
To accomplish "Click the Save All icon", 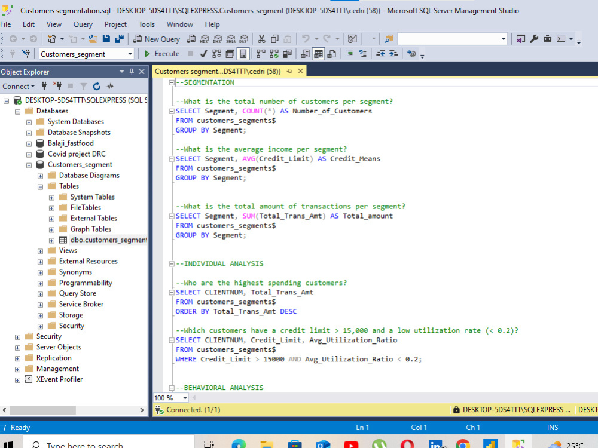I will (120, 39).
